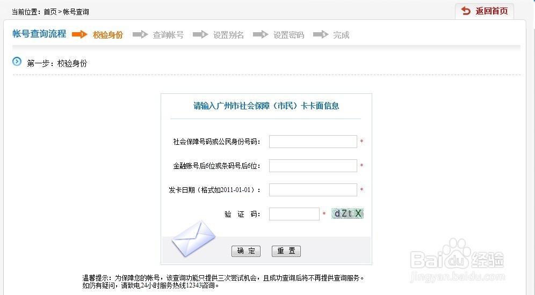Select the 帐号查询 breadcrumb text

(76, 12)
